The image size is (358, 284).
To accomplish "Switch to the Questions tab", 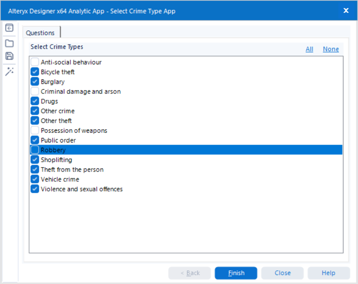I will pos(41,33).
